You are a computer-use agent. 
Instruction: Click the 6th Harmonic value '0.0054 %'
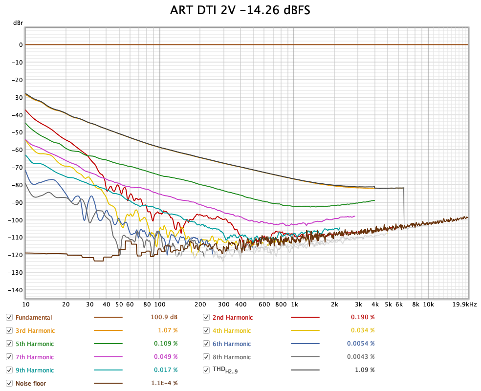point(361,343)
